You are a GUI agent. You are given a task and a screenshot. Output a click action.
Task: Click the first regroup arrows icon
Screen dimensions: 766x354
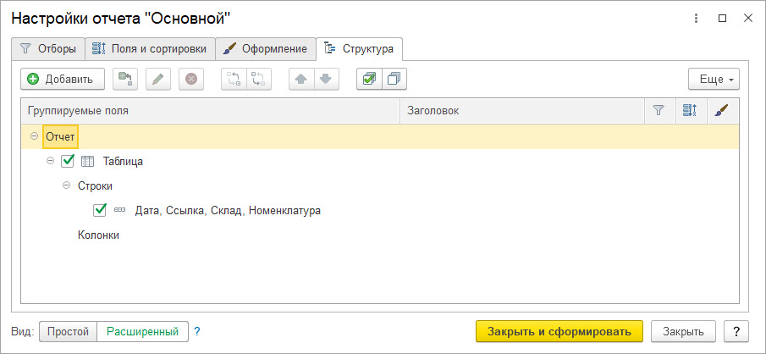click(x=234, y=79)
